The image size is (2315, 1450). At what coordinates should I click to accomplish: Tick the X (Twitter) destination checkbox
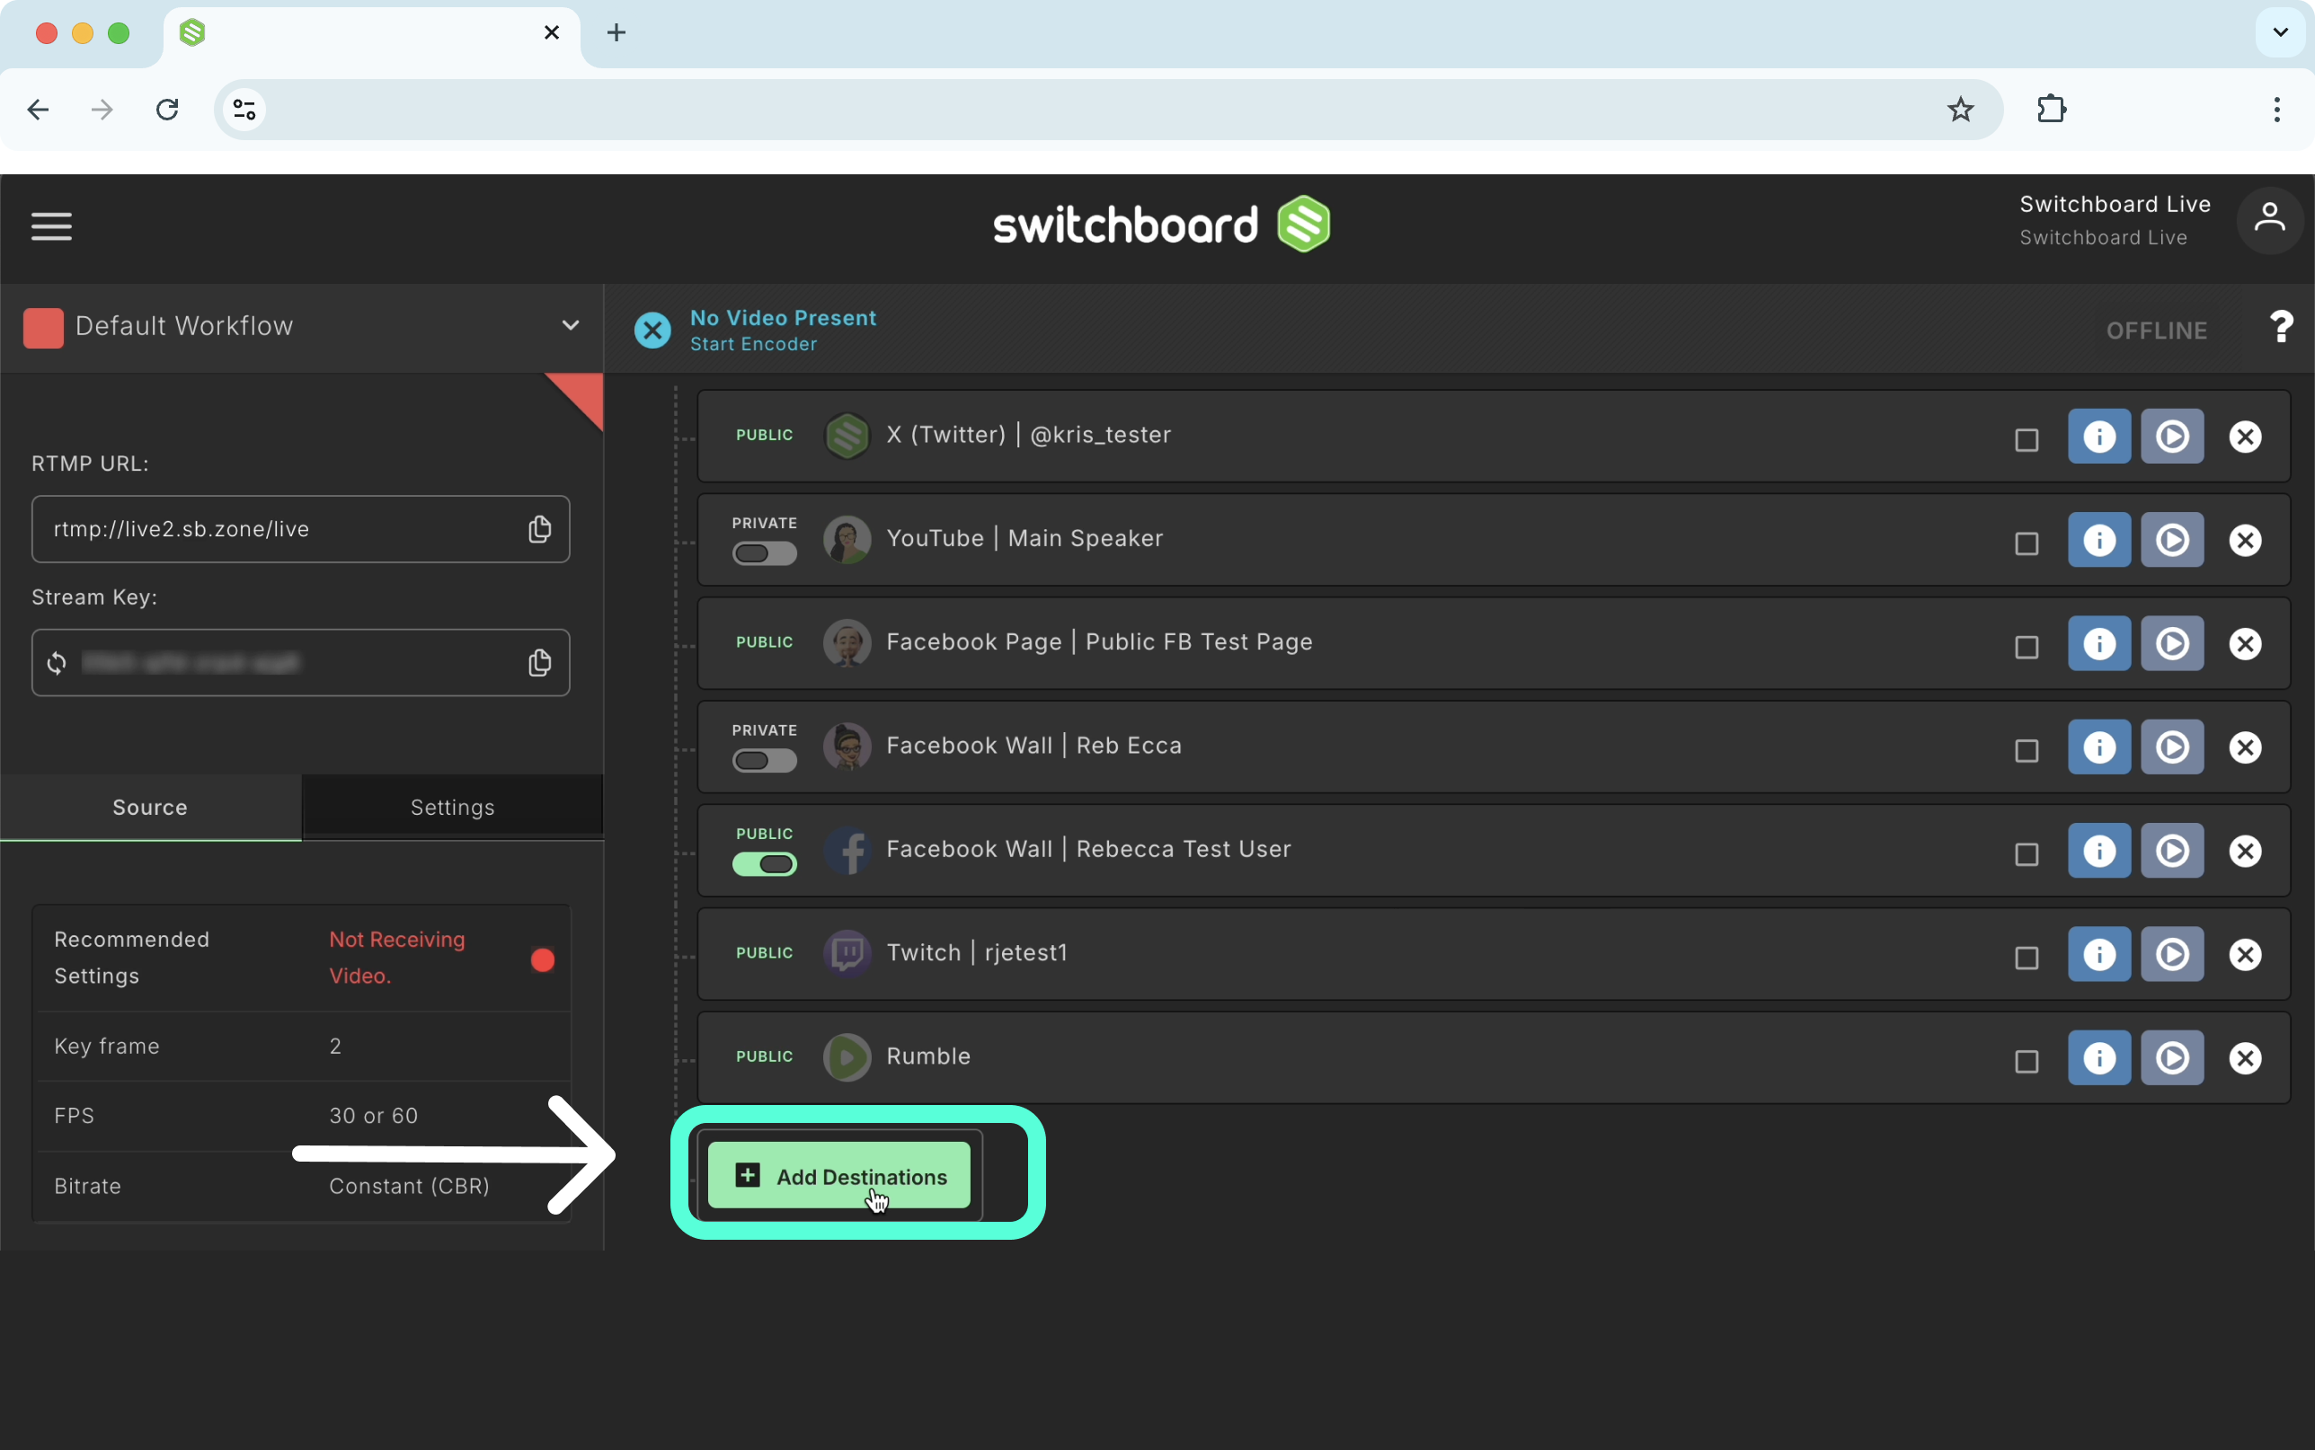pyautogui.click(x=2027, y=440)
